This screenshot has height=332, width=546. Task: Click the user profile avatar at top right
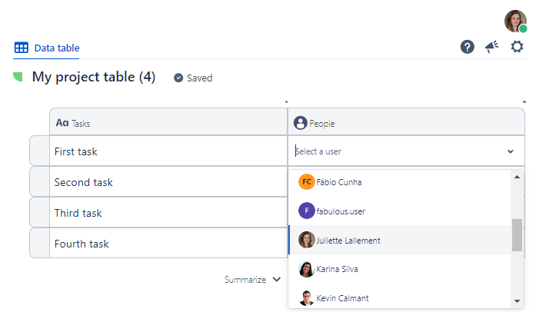pos(515,21)
